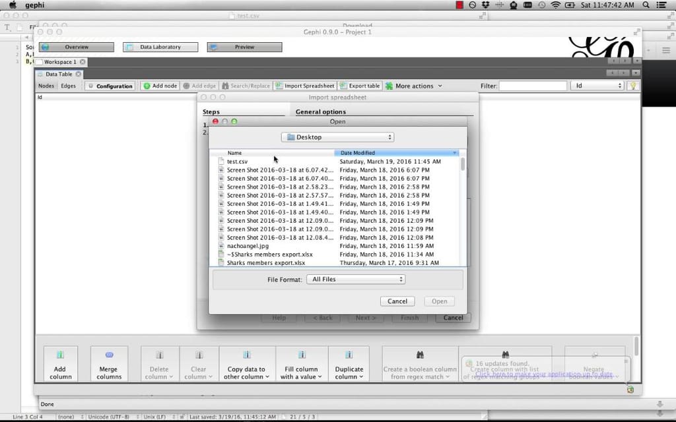Close the Data Table panel tab
Viewport: 676px width, 422px height.
pyautogui.click(x=78, y=74)
